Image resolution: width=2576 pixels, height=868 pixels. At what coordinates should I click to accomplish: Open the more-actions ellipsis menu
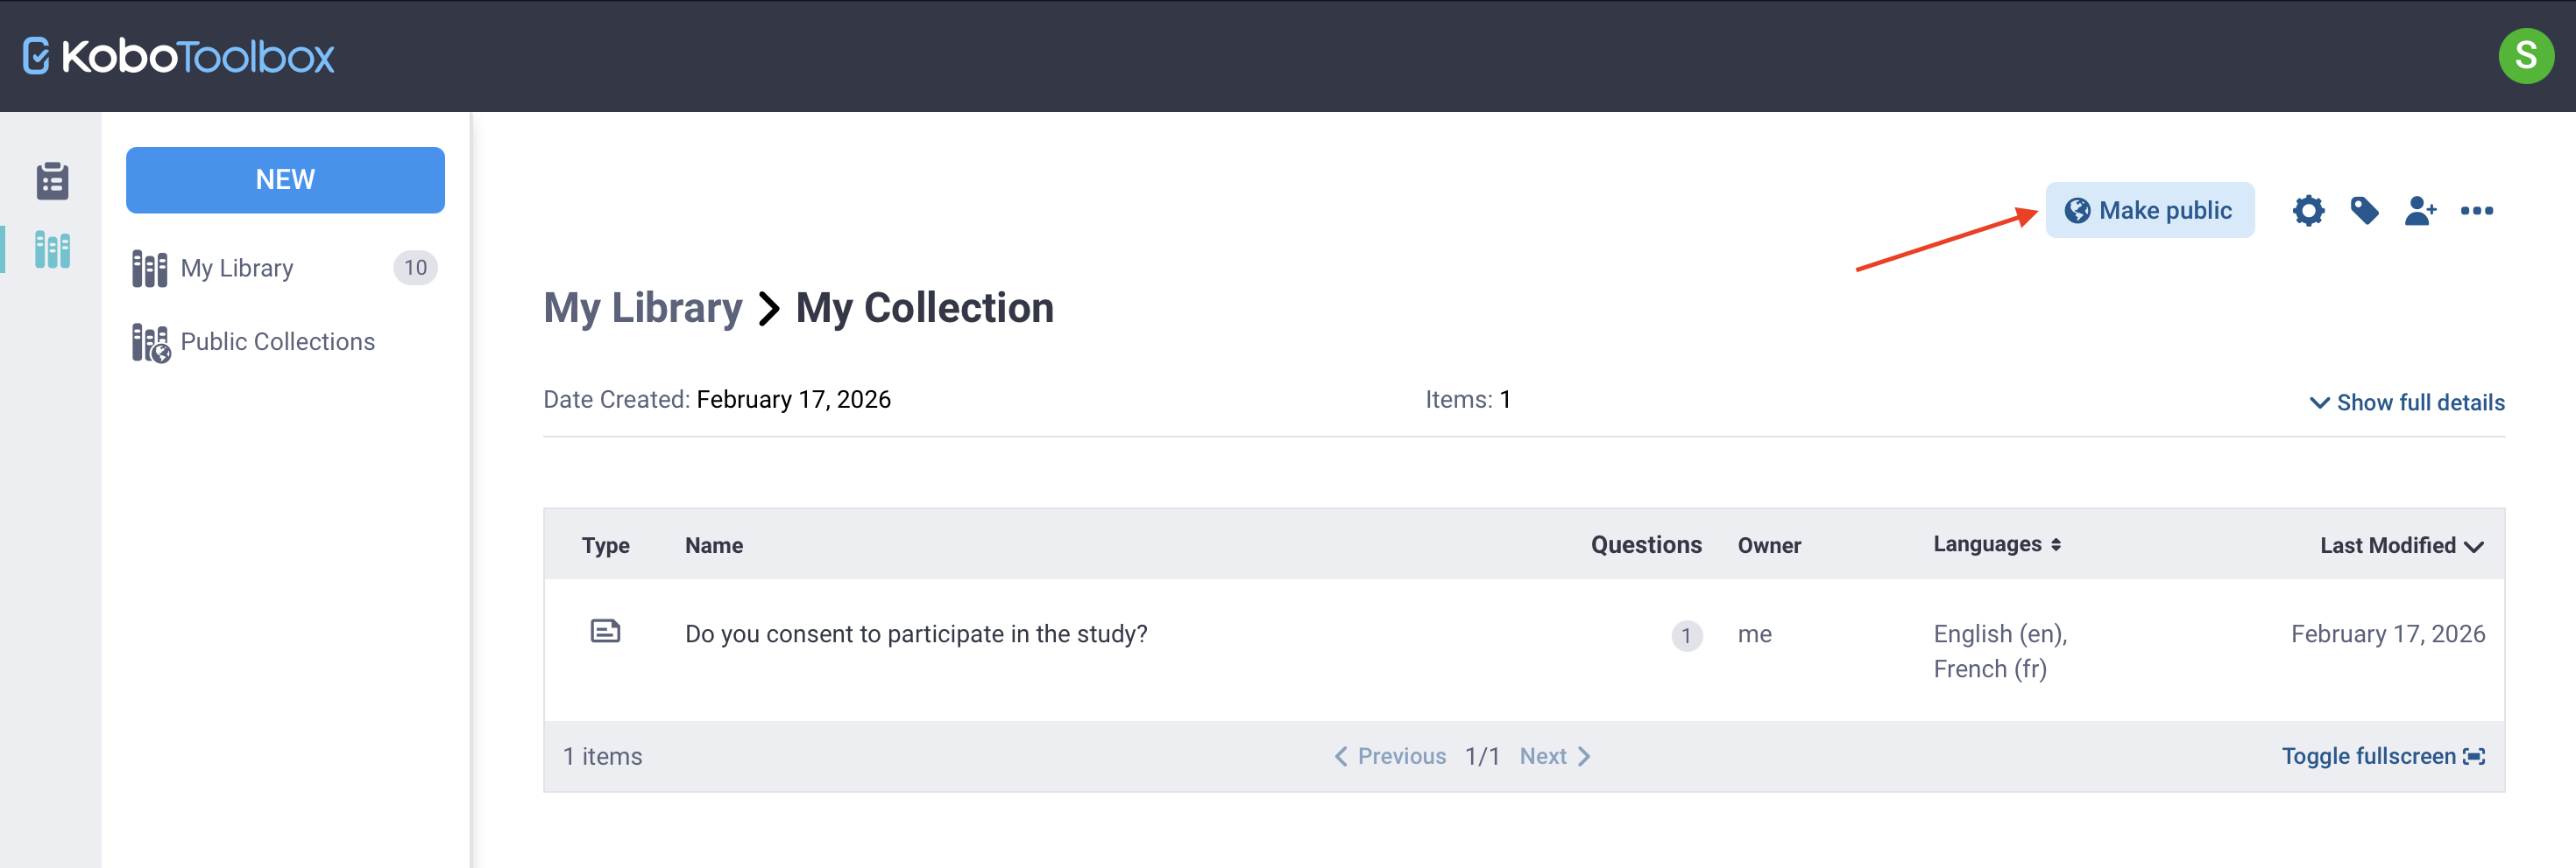[2478, 211]
